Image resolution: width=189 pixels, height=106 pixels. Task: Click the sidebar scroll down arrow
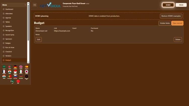(28, 62)
